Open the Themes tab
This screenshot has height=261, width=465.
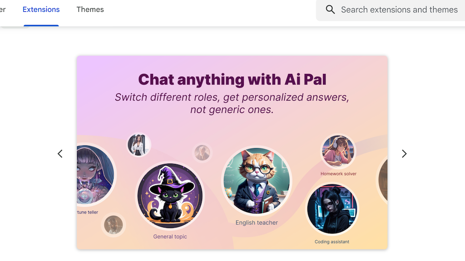point(90,10)
